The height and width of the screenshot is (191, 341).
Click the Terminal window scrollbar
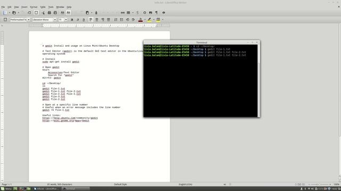coord(258,81)
